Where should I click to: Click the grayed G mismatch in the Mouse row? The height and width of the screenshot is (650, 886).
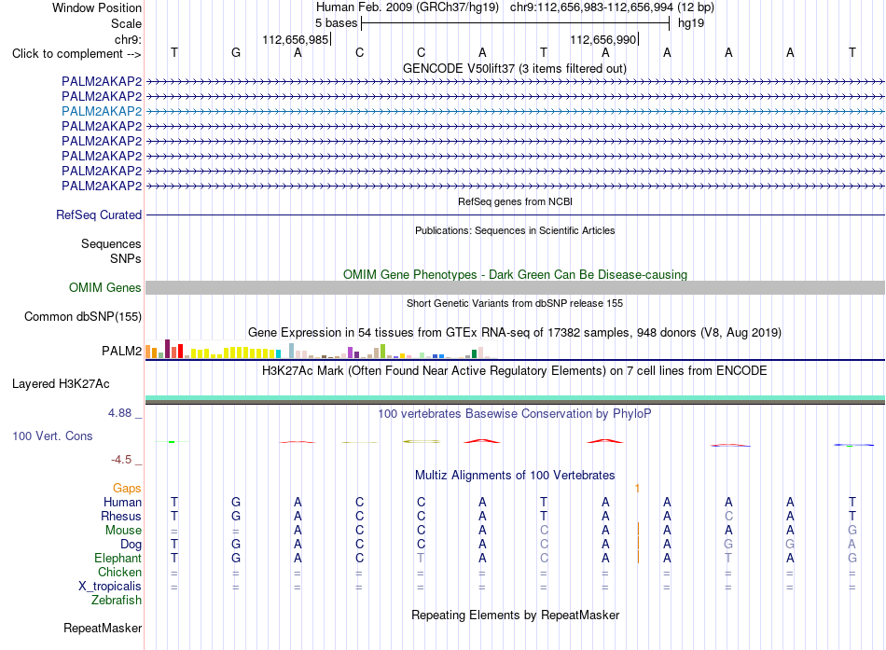tap(852, 531)
